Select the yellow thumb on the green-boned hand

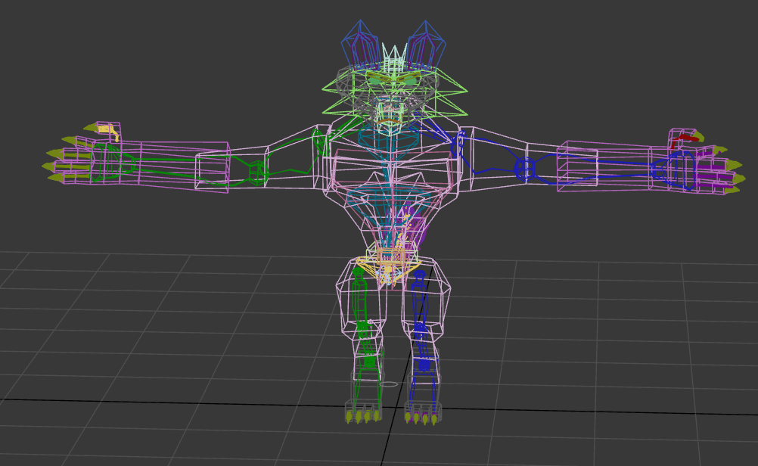(110, 132)
